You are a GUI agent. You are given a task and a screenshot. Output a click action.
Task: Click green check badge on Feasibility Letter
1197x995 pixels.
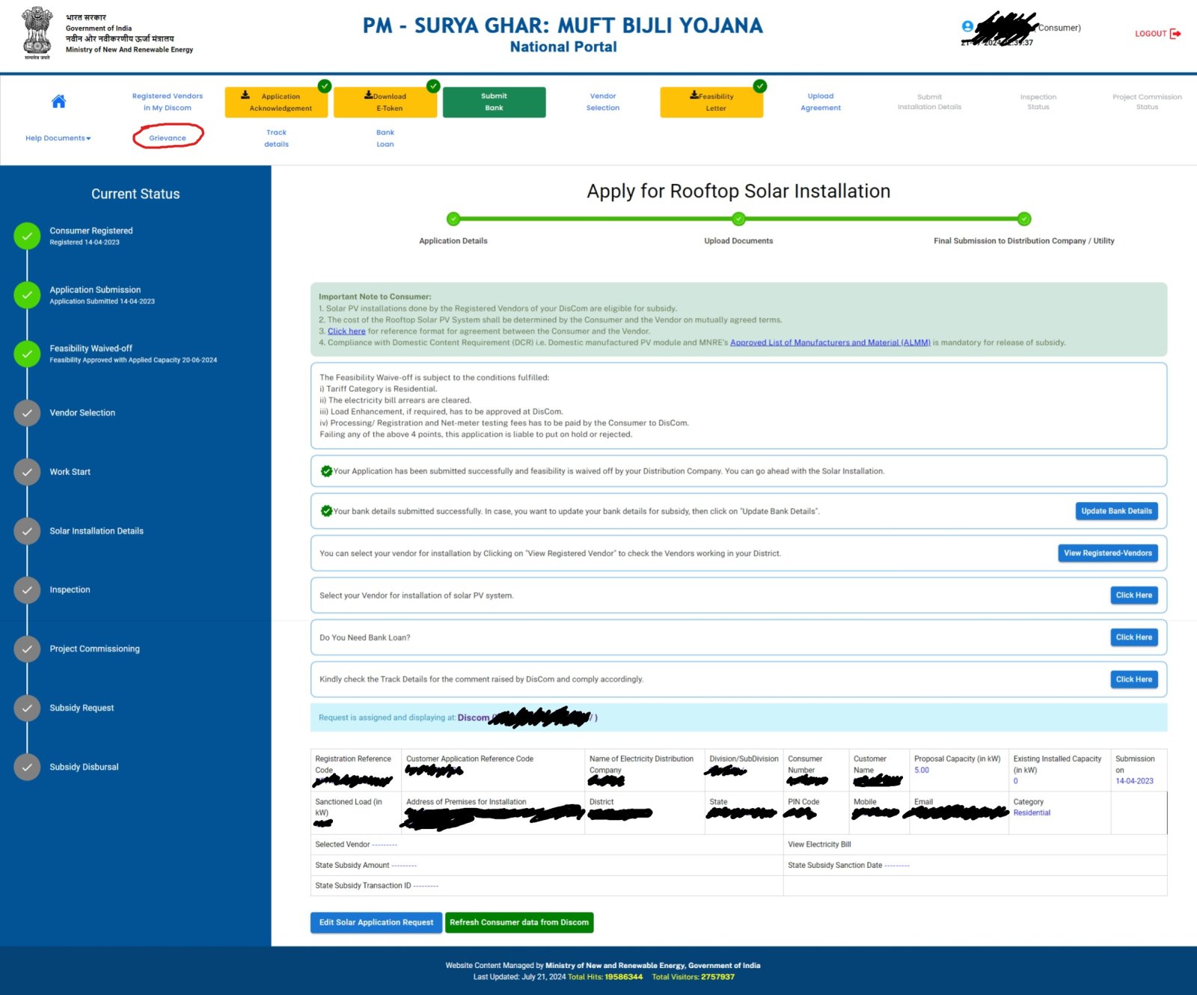point(760,86)
